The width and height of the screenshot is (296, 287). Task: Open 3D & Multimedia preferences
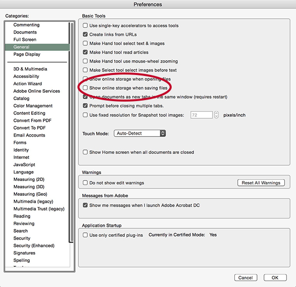pos(30,69)
